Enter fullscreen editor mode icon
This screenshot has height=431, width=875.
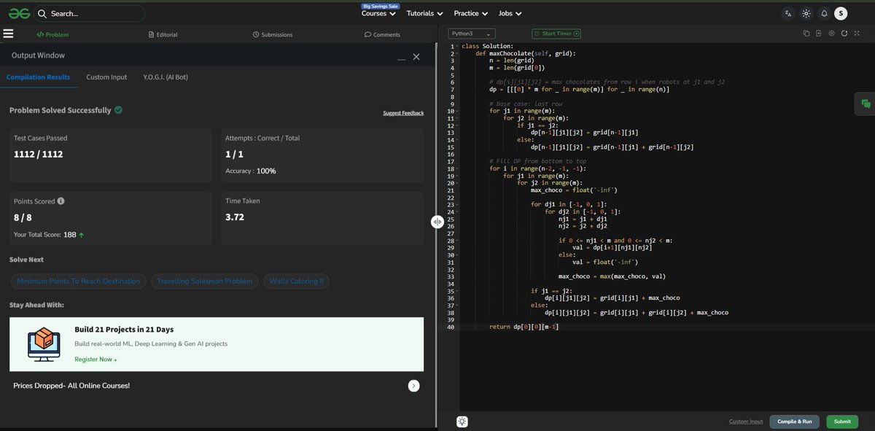coord(857,34)
